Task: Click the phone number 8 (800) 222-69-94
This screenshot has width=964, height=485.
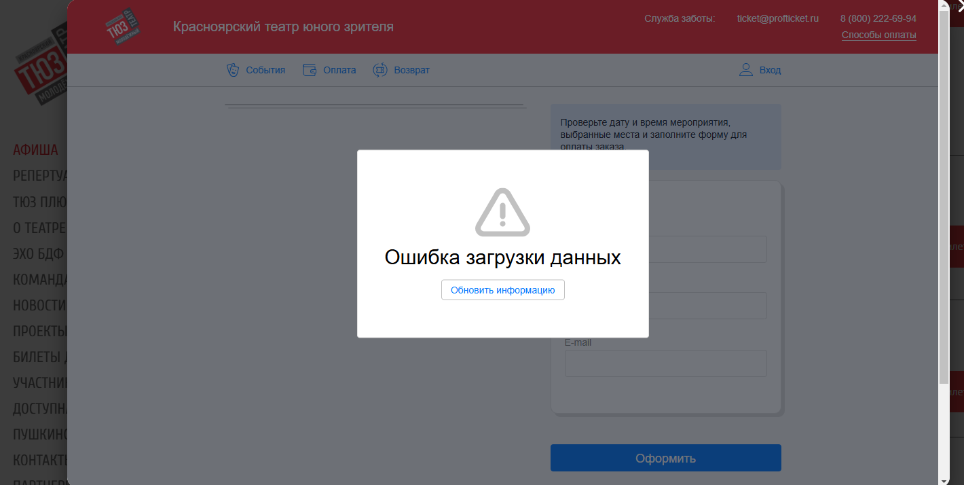Action: 878,18
